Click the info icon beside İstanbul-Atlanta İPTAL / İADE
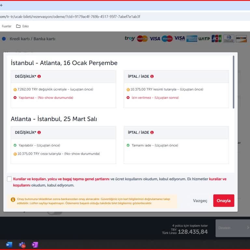Image resolution: width=250 pixels, height=250 pixels. tap(152, 76)
